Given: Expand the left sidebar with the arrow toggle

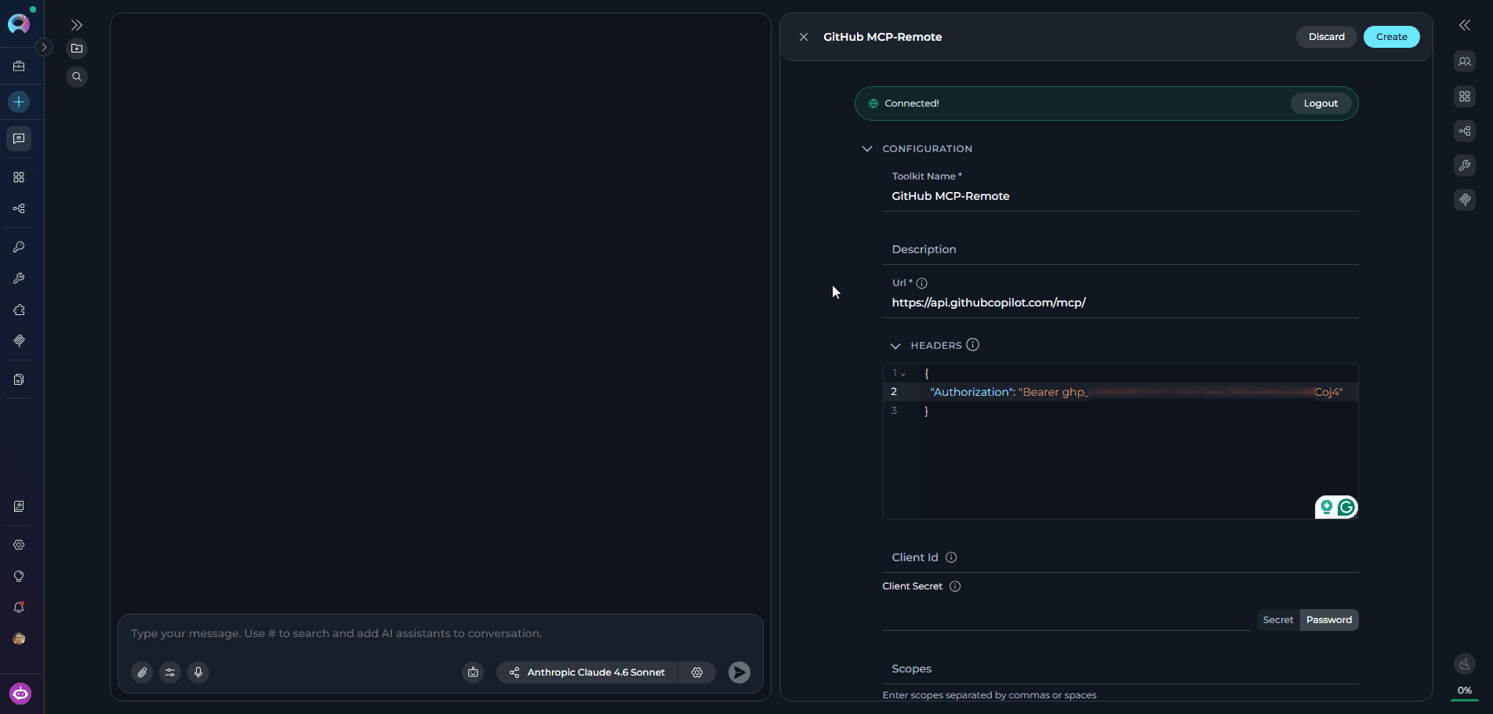Looking at the screenshot, I should [44, 47].
